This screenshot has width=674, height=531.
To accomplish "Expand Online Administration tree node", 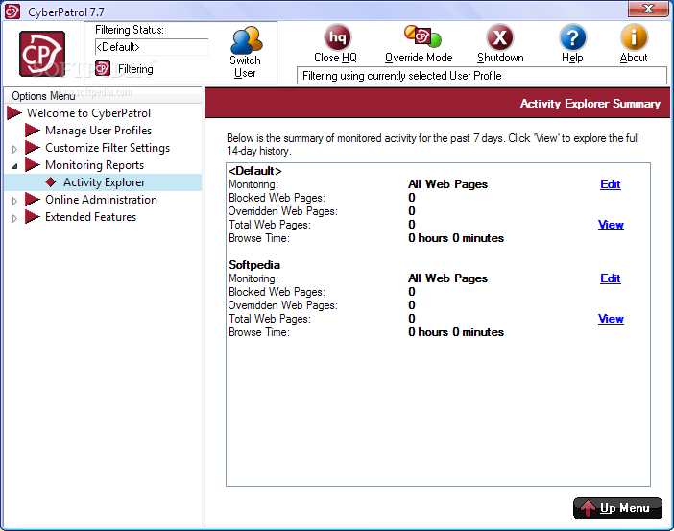I will (14, 201).
